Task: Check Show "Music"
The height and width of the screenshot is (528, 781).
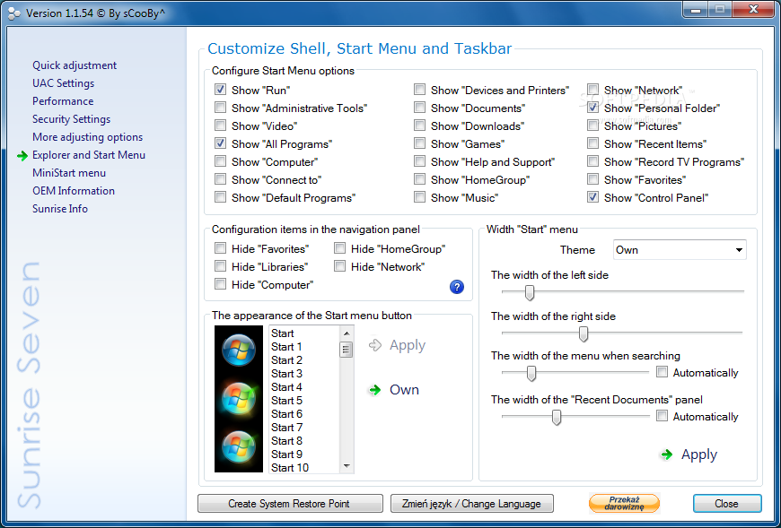Action: coord(419,197)
